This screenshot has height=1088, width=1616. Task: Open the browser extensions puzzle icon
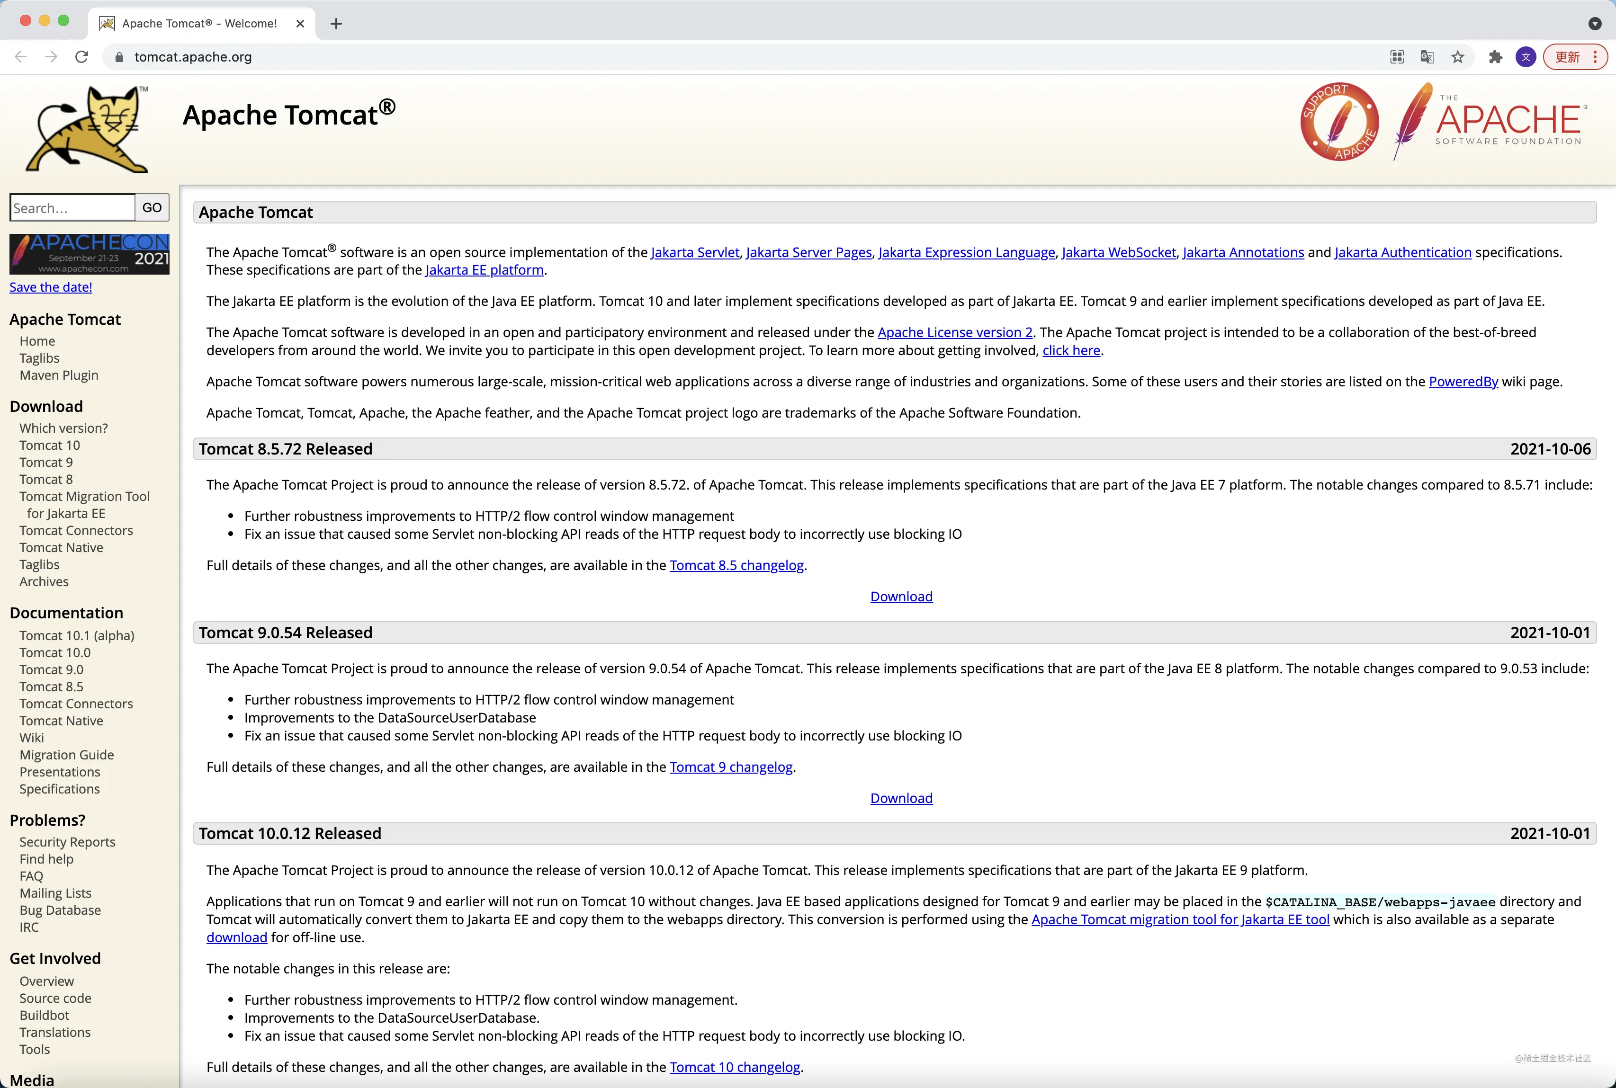pos(1495,57)
